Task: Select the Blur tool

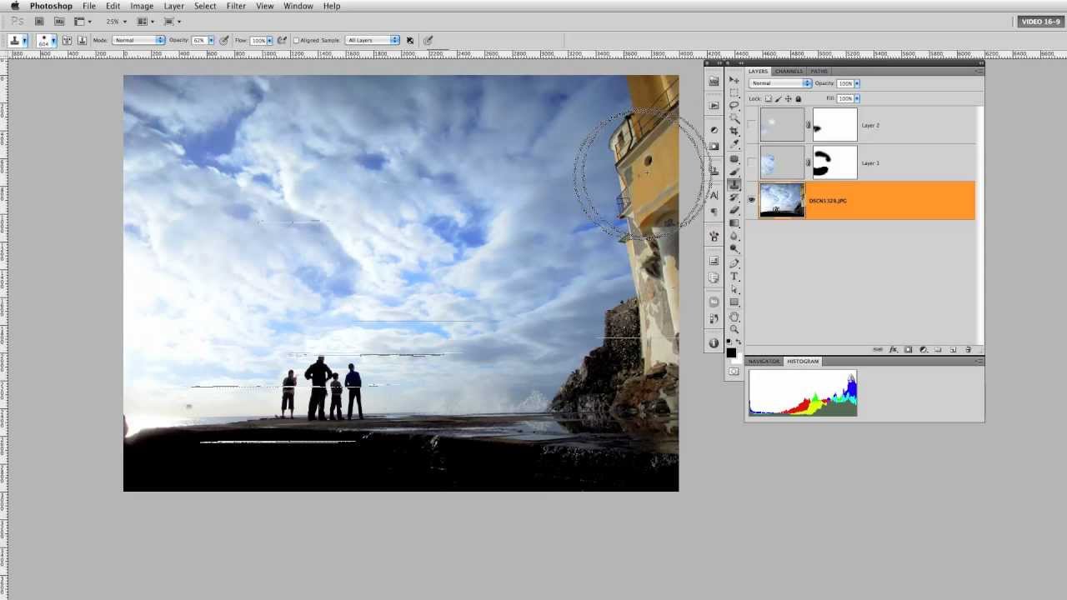Action: (734, 235)
